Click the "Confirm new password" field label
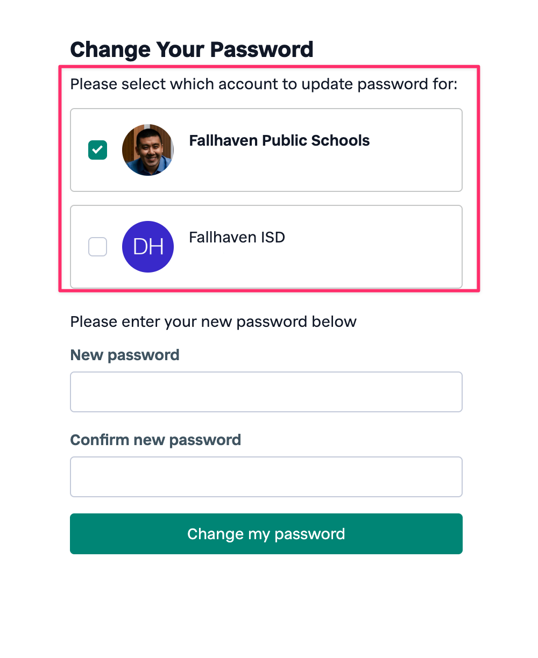 155,440
